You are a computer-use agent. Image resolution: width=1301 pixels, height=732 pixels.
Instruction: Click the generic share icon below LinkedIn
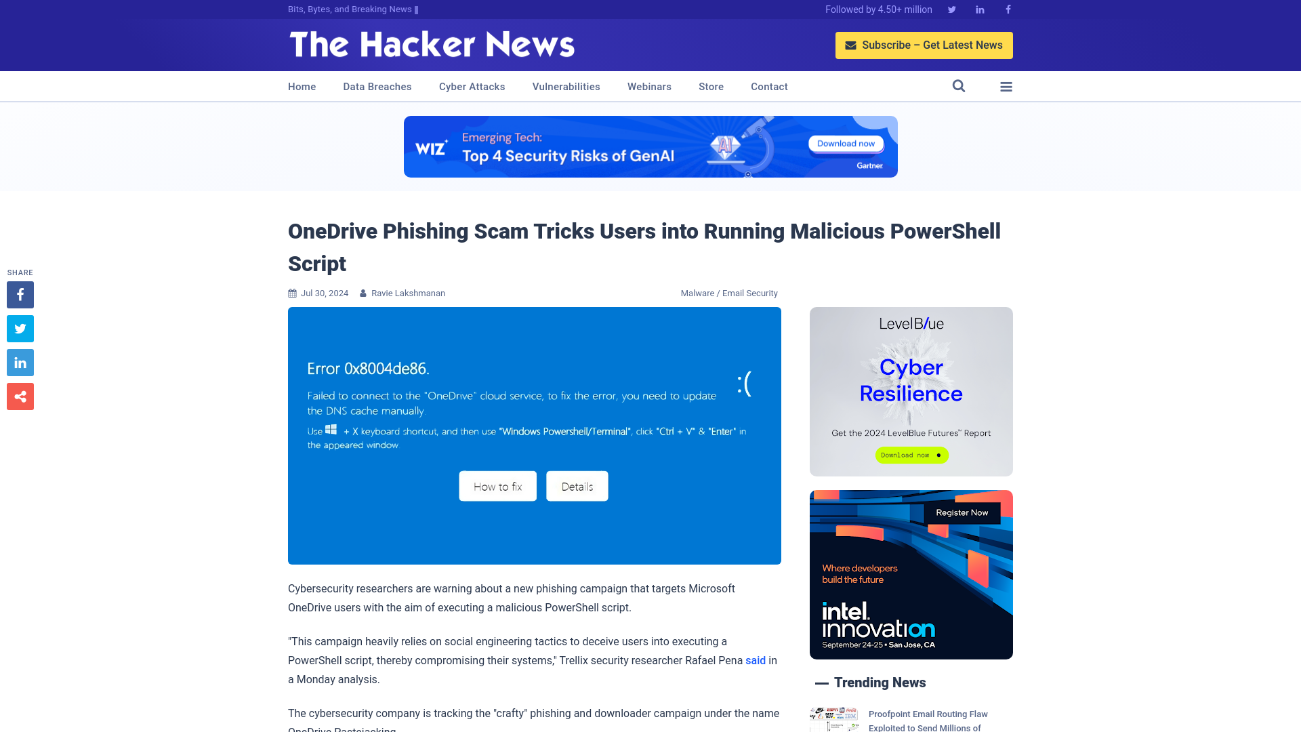pos(20,396)
